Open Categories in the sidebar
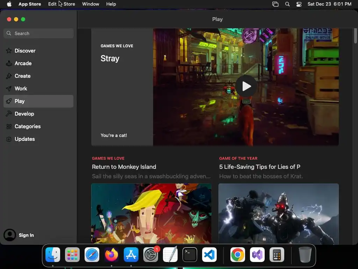Viewport: 358px width, 269px height. pos(38,126)
